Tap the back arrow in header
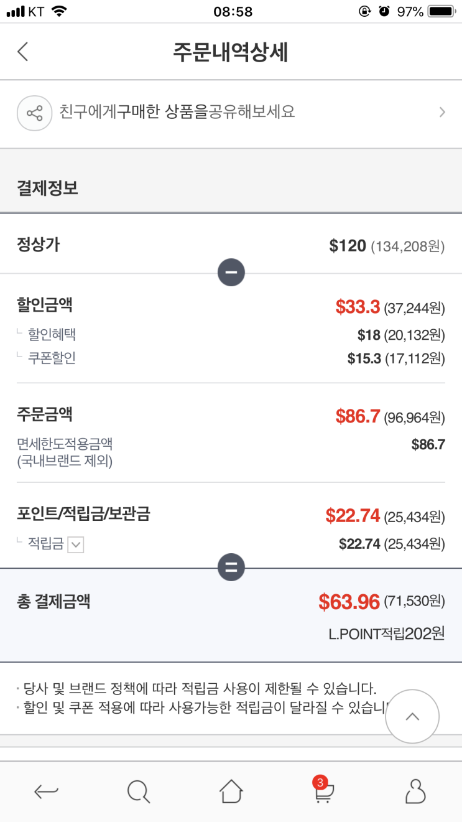This screenshot has height=822, width=462. tap(23, 52)
